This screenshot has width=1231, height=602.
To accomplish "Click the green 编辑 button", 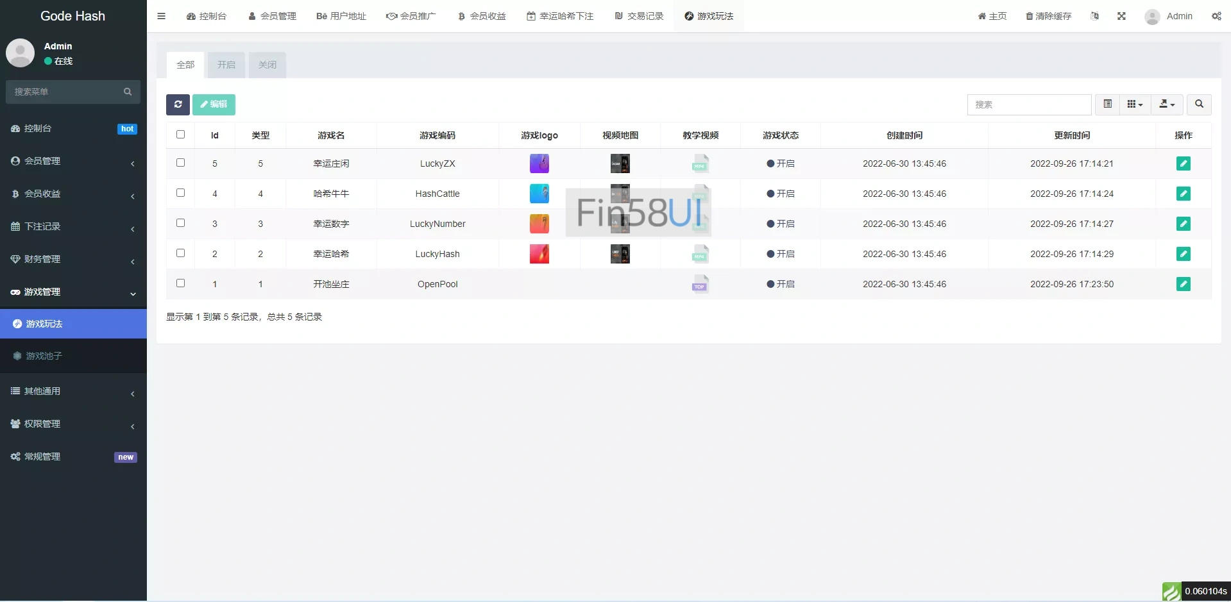I will tap(214, 105).
